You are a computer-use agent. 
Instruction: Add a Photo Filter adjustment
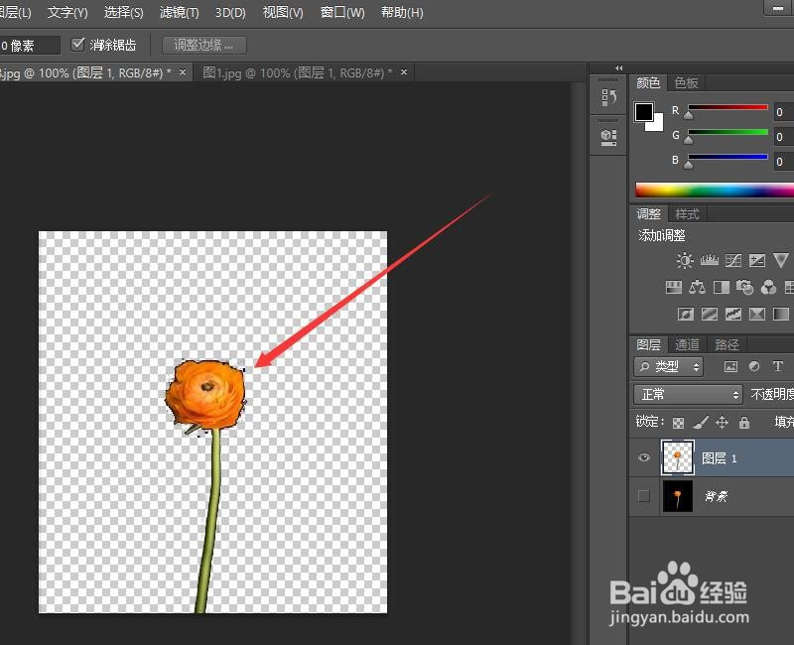click(x=745, y=288)
